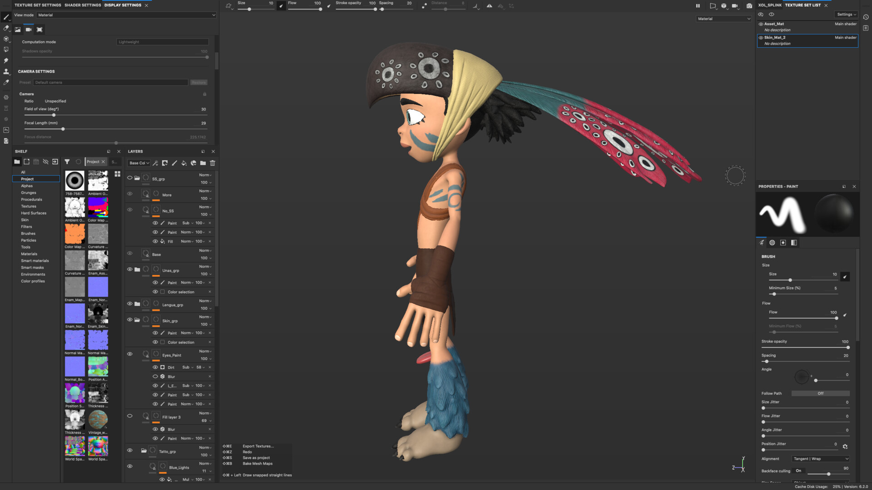Switch shelf to grid view icon
Image resolution: width=872 pixels, height=490 pixels.
click(x=118, y=174)
